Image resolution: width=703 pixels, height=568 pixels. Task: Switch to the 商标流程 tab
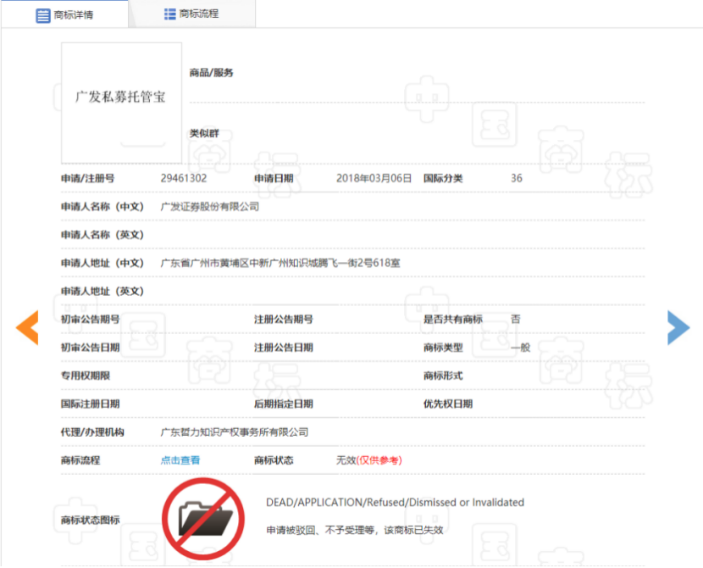point(192,14)
